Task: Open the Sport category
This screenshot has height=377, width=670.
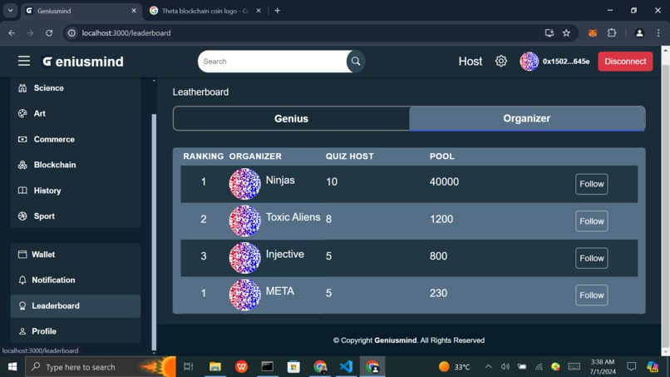Action: tap(75, 216)
